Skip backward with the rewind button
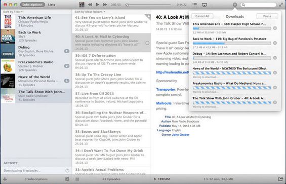The height and width of the screenshot is (184, 286). point(90,5)
